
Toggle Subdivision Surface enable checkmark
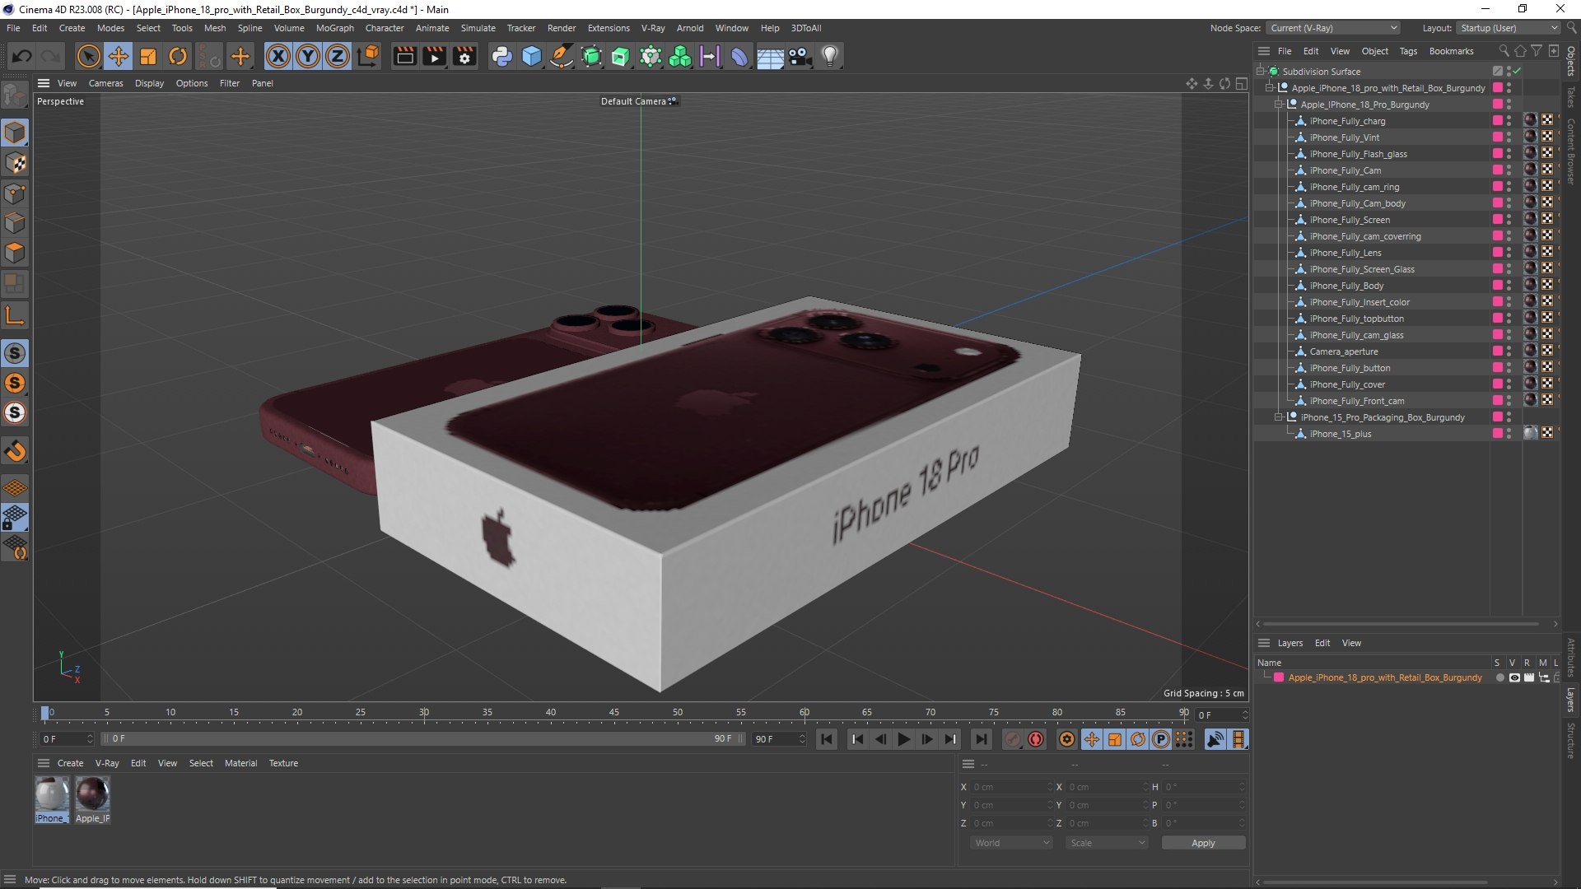click(x=1517, y=72)
